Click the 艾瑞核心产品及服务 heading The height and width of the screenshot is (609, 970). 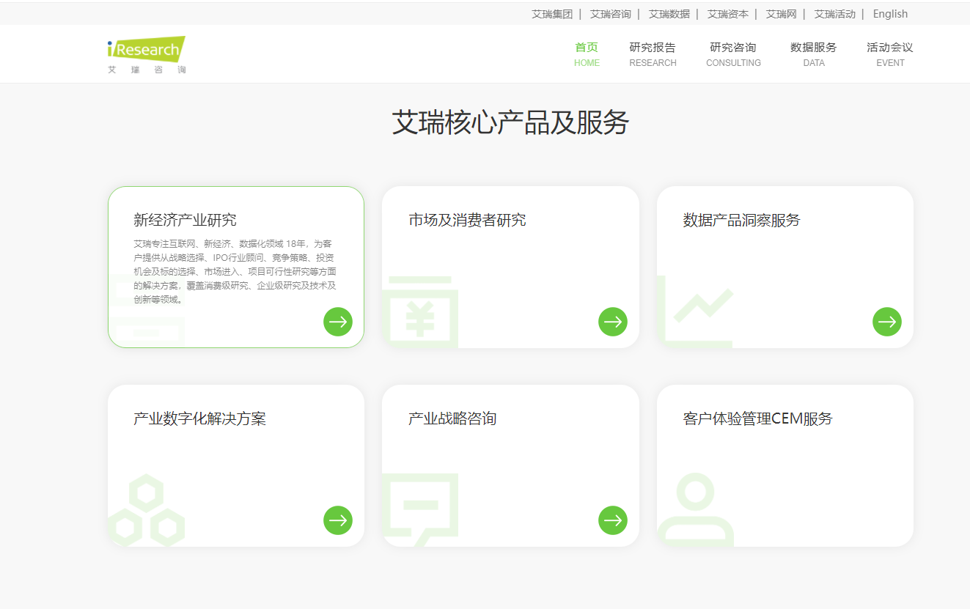[x=510, y=122]
